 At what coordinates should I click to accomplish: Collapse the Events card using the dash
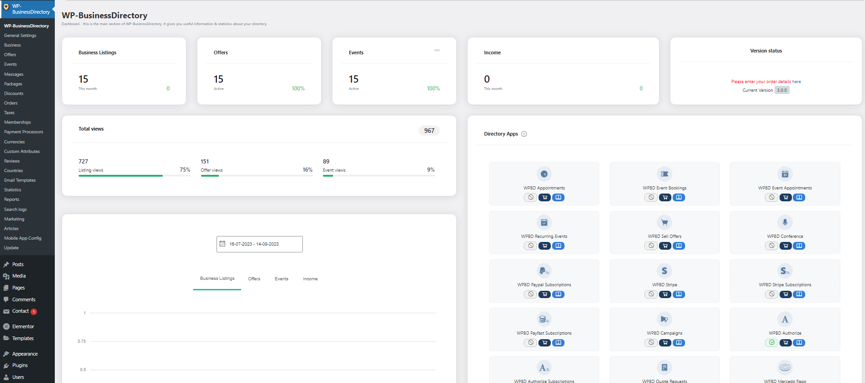pos(437,50)
